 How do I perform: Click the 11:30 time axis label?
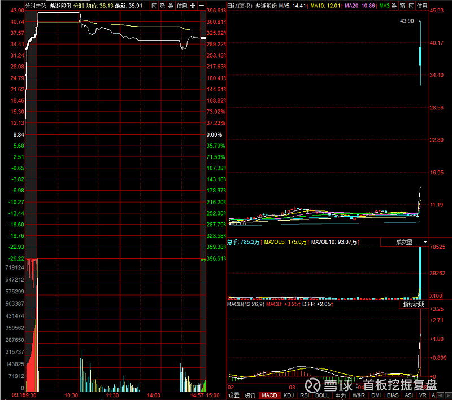click(112, 395)
